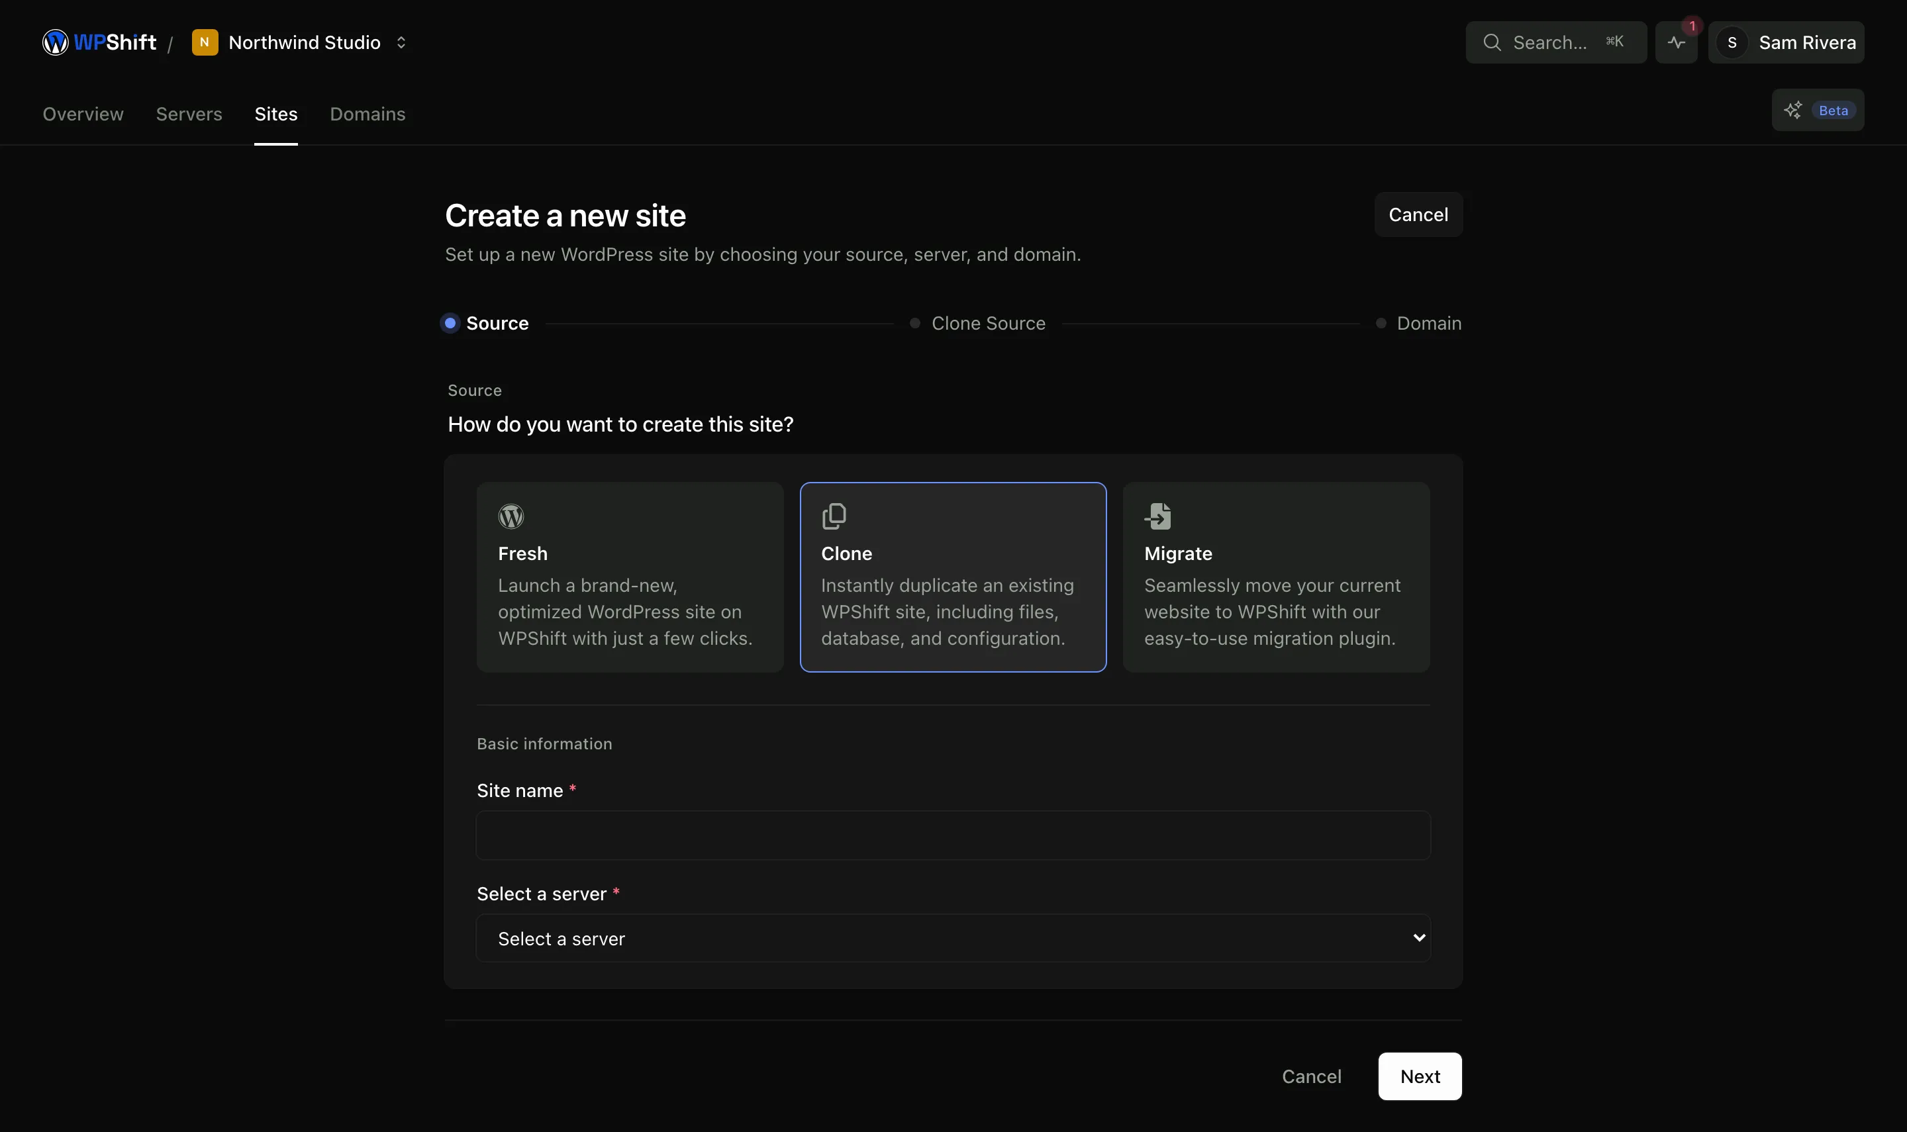Click the bottom Cancel link
The image size is (1907, 1132).
tap(1311, 1076)
